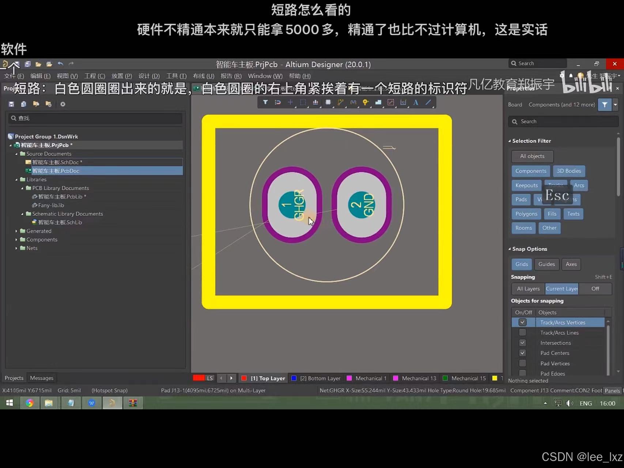Click the Keepouts filter button
Image resolution: width=624 pixels, height=468 pixels.
(526, 185)
